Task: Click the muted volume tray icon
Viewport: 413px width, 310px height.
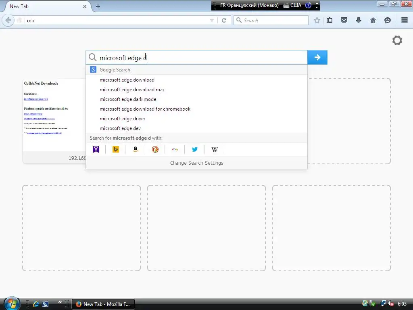Action: [391, 304]
